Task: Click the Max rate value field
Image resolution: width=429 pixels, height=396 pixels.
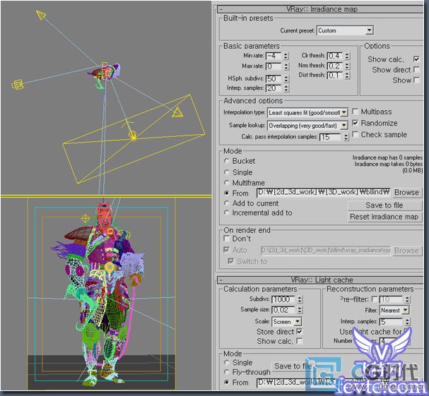Action: point(274,66)
